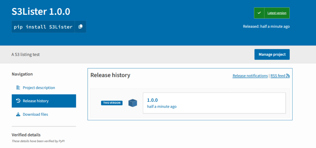Click the Release history heading
Viewport: 316px width, 148px height.
tap(110, 75)
